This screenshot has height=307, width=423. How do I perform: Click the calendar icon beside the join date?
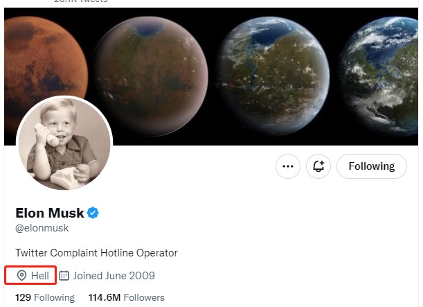[64, 276]
